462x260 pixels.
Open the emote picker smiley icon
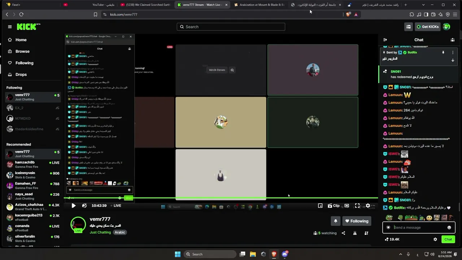(449, 227)
